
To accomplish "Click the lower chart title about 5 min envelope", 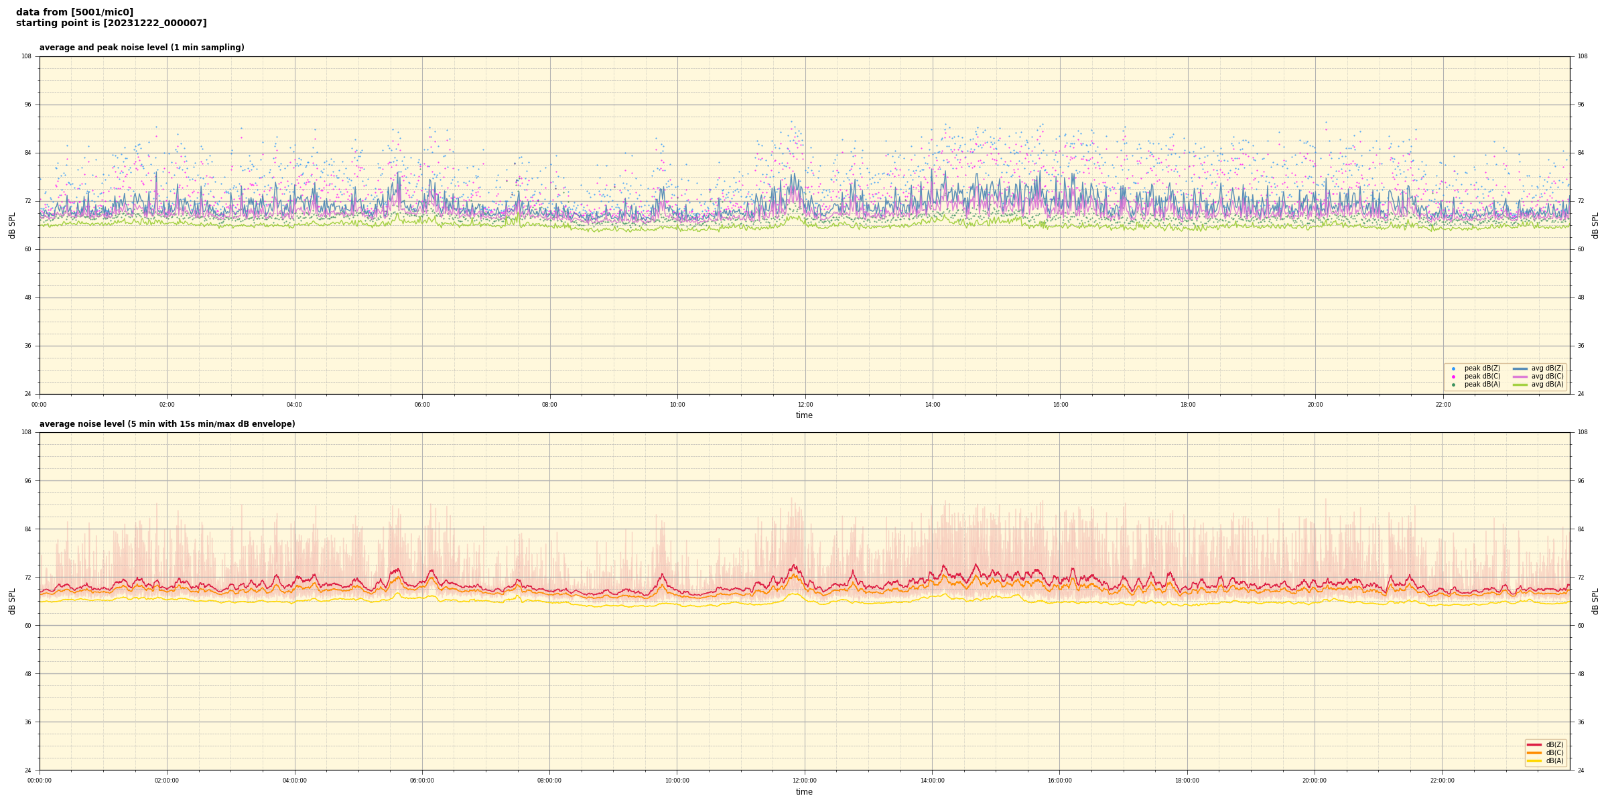I will [167, 424].
